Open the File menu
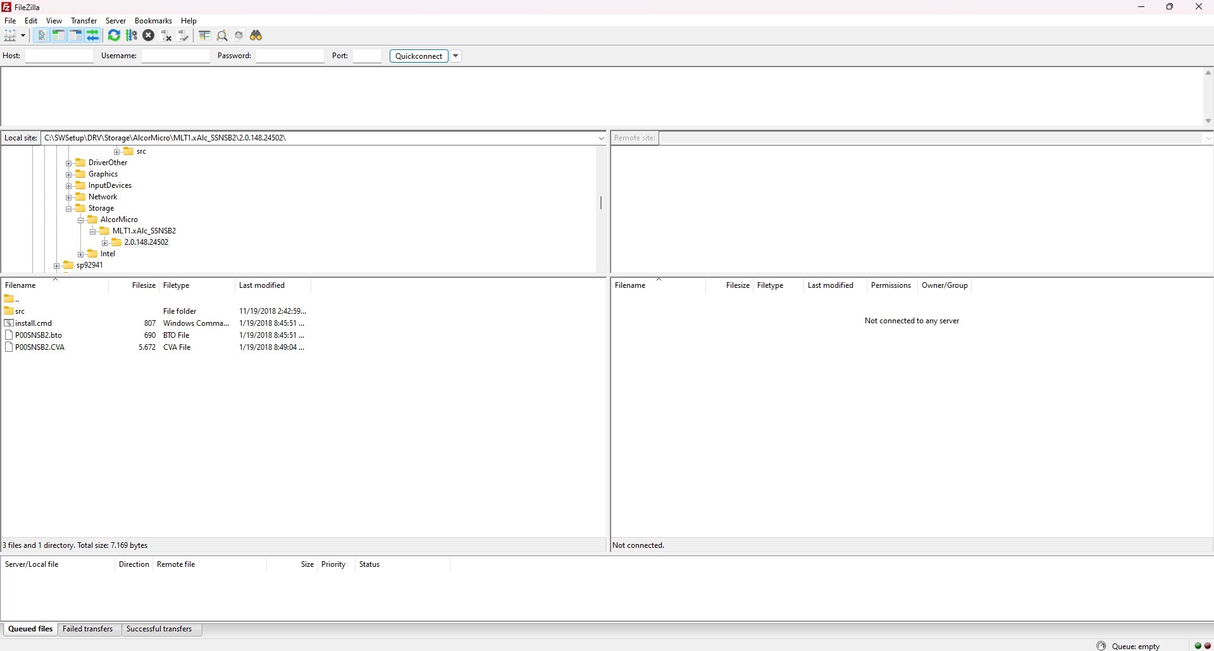Viewport: 1214px width, 651px height. tap(10, 21)
